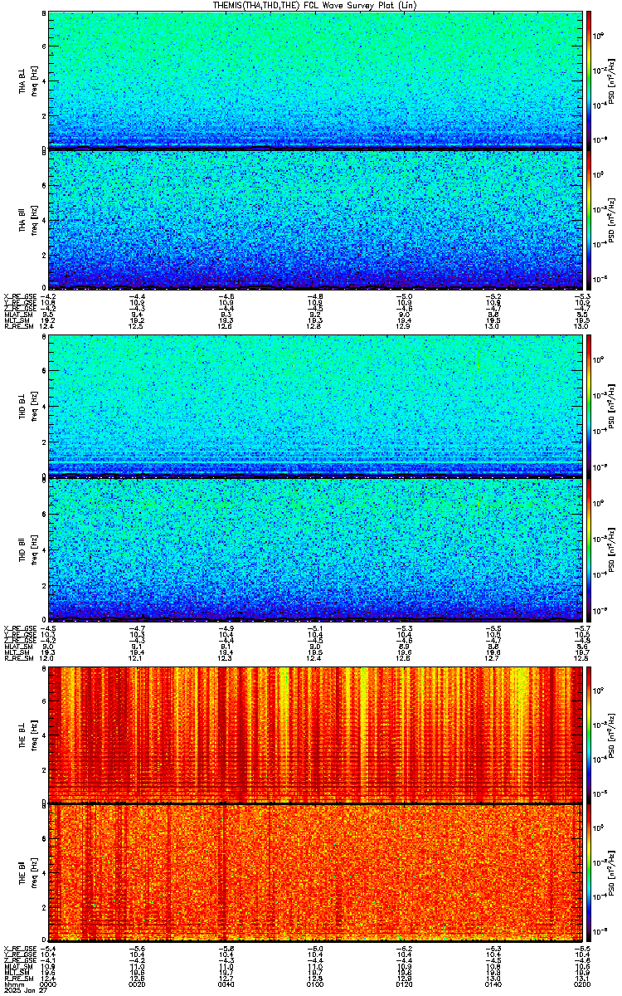Select the PSD color bar beside THE B-parallel
Viewport: 622px width, 996px height.
(x=590, y=872)
